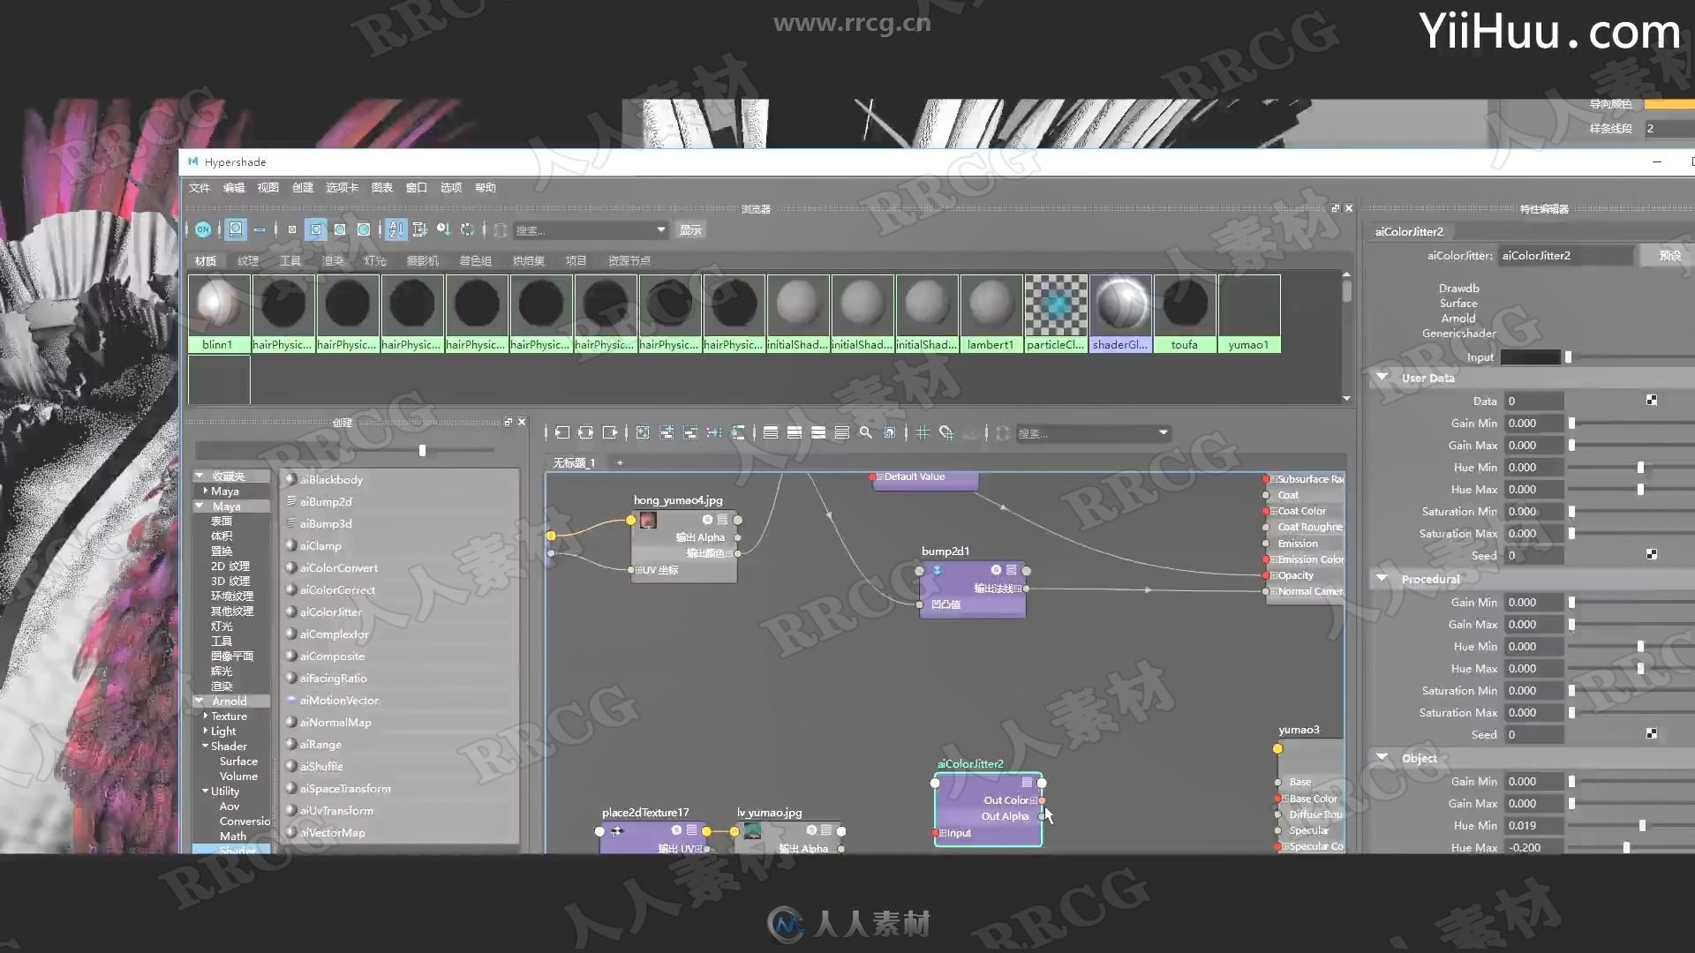Sort swatches by time icon
The width and height of the screenshot is (1695, 953).
pos(443,229)
